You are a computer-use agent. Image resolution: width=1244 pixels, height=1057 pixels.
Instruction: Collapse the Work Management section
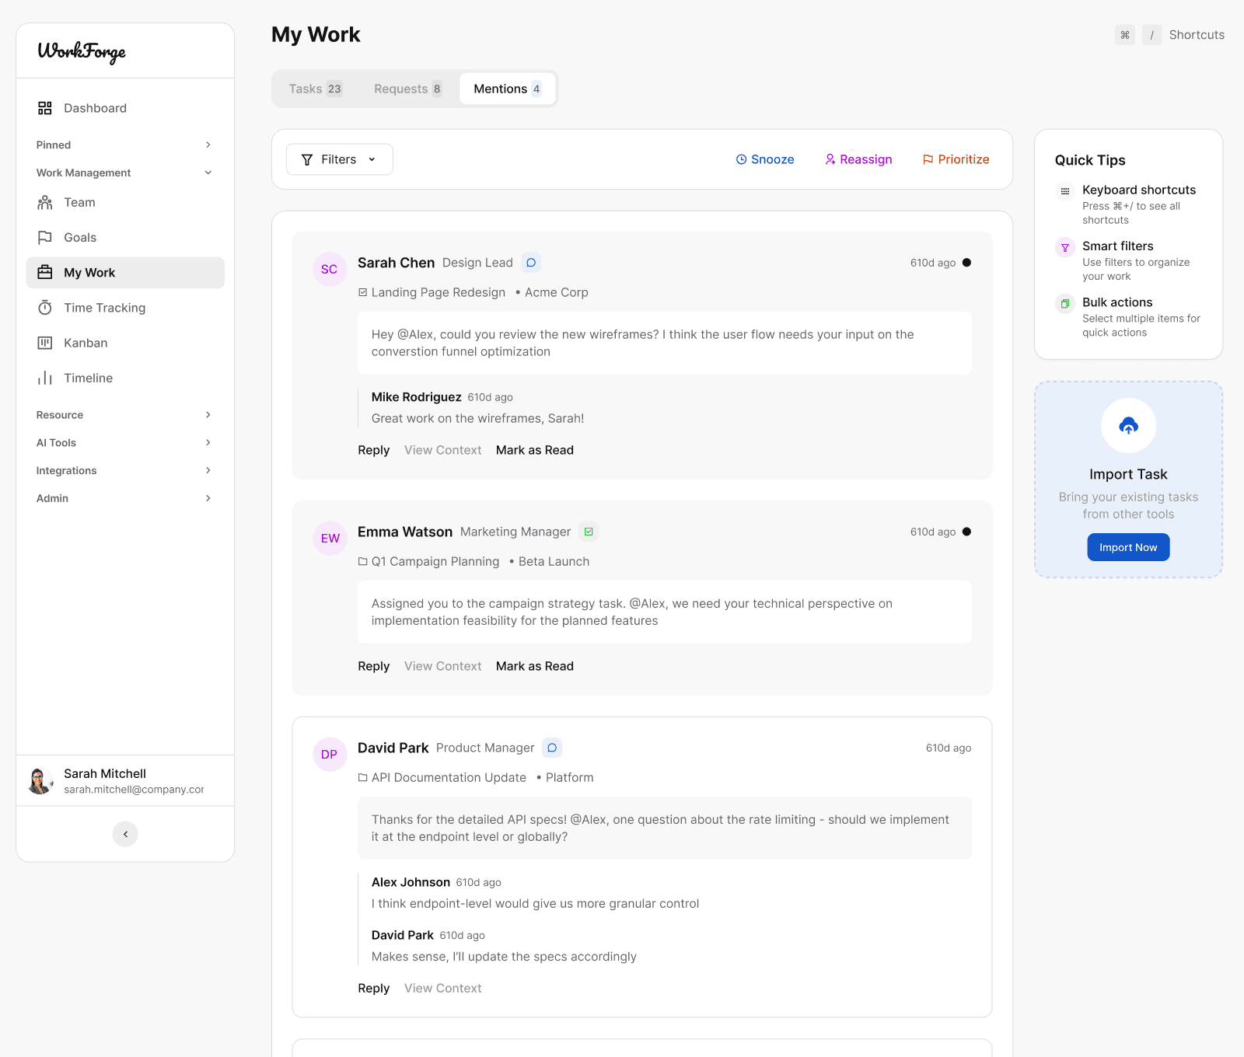(208, 173)
